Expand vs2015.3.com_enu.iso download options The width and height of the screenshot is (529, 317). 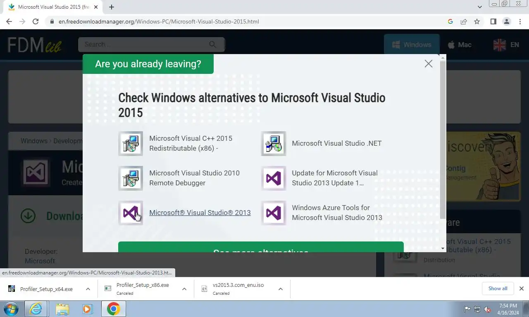pos(281,289)
